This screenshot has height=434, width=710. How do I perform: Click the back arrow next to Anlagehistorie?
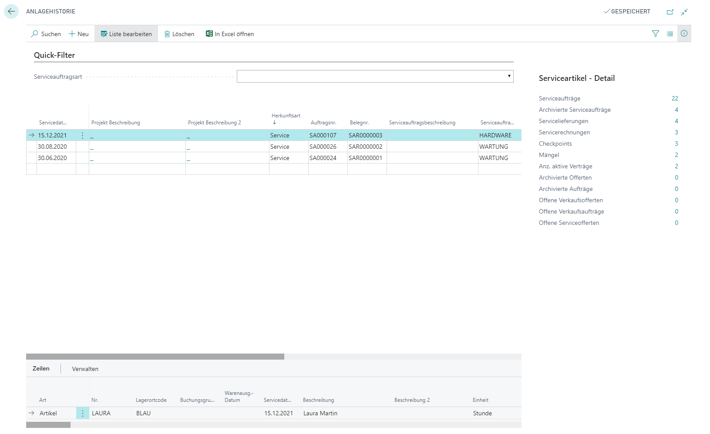point(11,11)
